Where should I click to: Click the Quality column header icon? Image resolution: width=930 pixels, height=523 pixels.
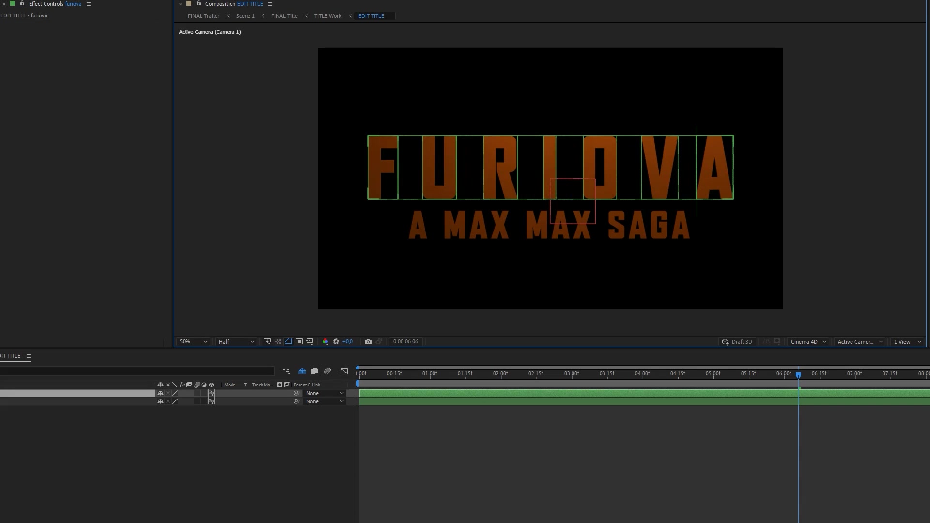[x=175, y=385]
